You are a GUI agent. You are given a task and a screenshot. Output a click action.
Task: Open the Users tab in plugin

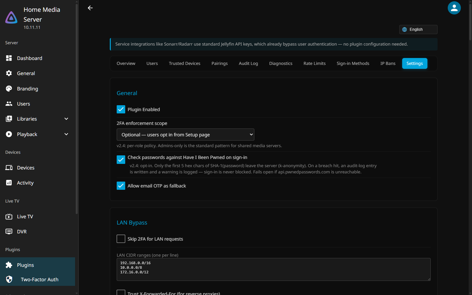coord(152,63)
